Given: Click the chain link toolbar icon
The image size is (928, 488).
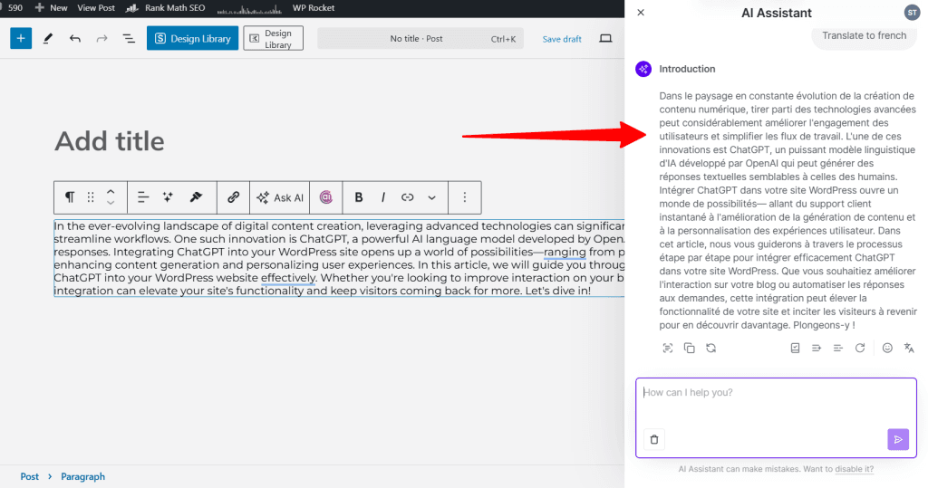Looking at the screenshot, I should (x=233, y=197).
